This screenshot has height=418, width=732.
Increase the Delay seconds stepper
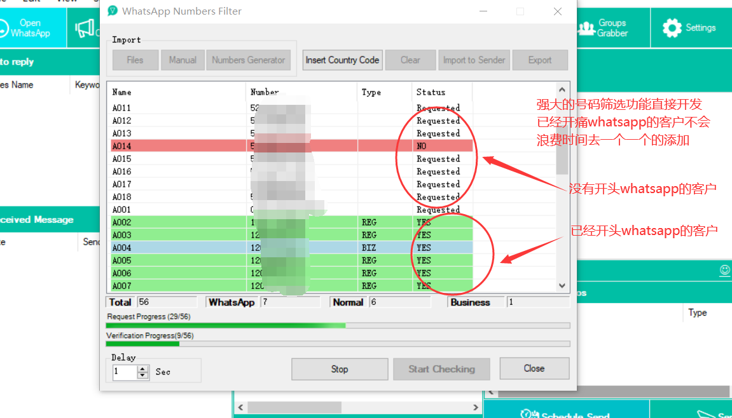143,368
